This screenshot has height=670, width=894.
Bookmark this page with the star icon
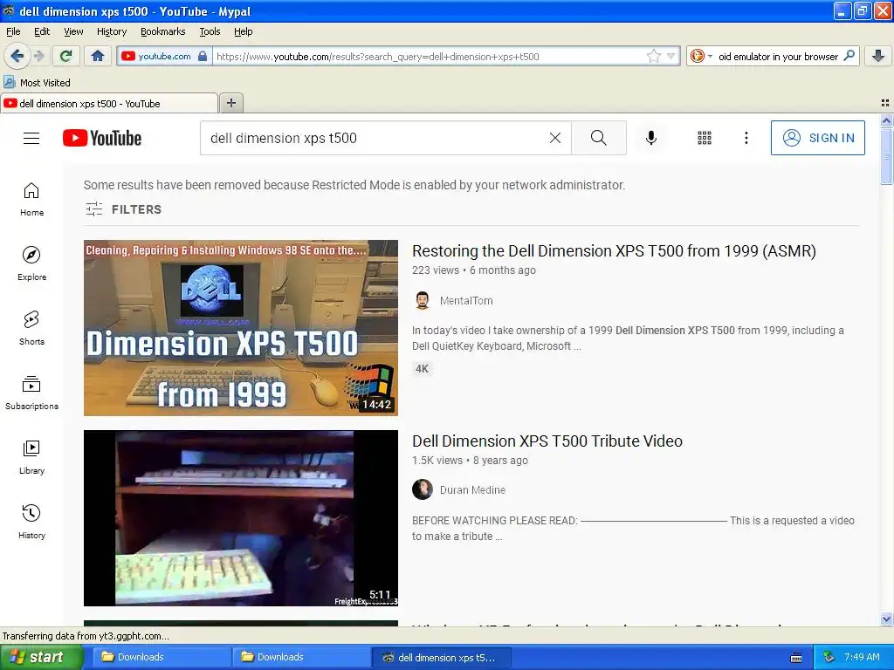click(x=653, y=56)
